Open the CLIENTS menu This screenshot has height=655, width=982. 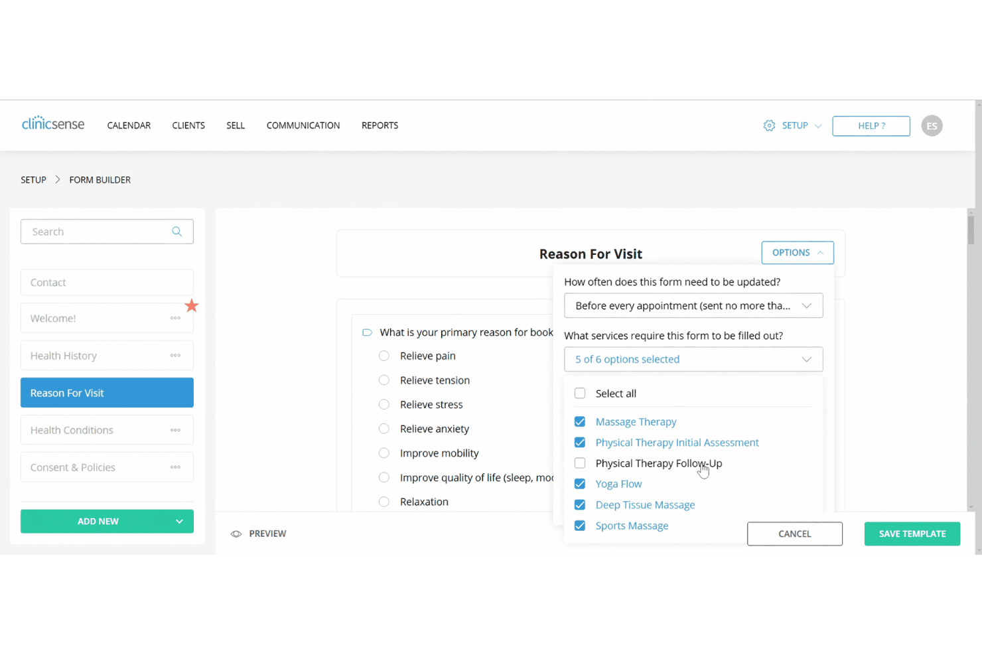[188, 125]
